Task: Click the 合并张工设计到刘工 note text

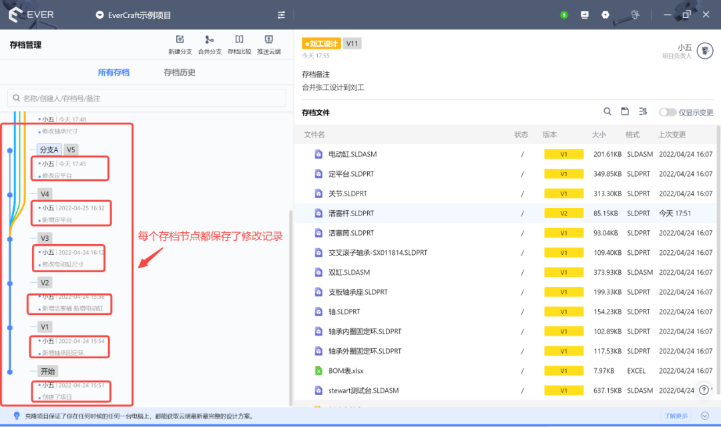Action: coord(333,87)
